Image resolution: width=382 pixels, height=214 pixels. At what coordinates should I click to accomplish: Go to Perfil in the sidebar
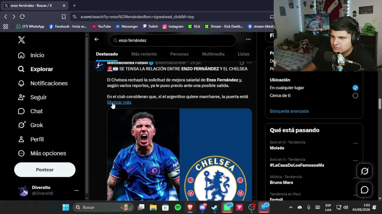coord(31,139)
